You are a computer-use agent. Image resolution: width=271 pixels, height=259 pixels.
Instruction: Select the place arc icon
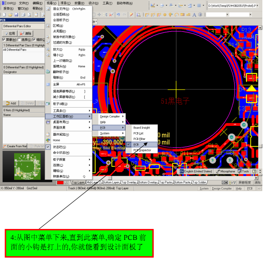[176, 15]
